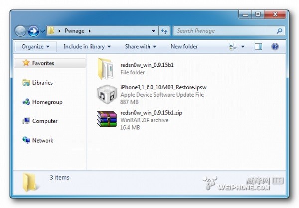
Task: Click the magnifier search icon
Action: [279, 31]
